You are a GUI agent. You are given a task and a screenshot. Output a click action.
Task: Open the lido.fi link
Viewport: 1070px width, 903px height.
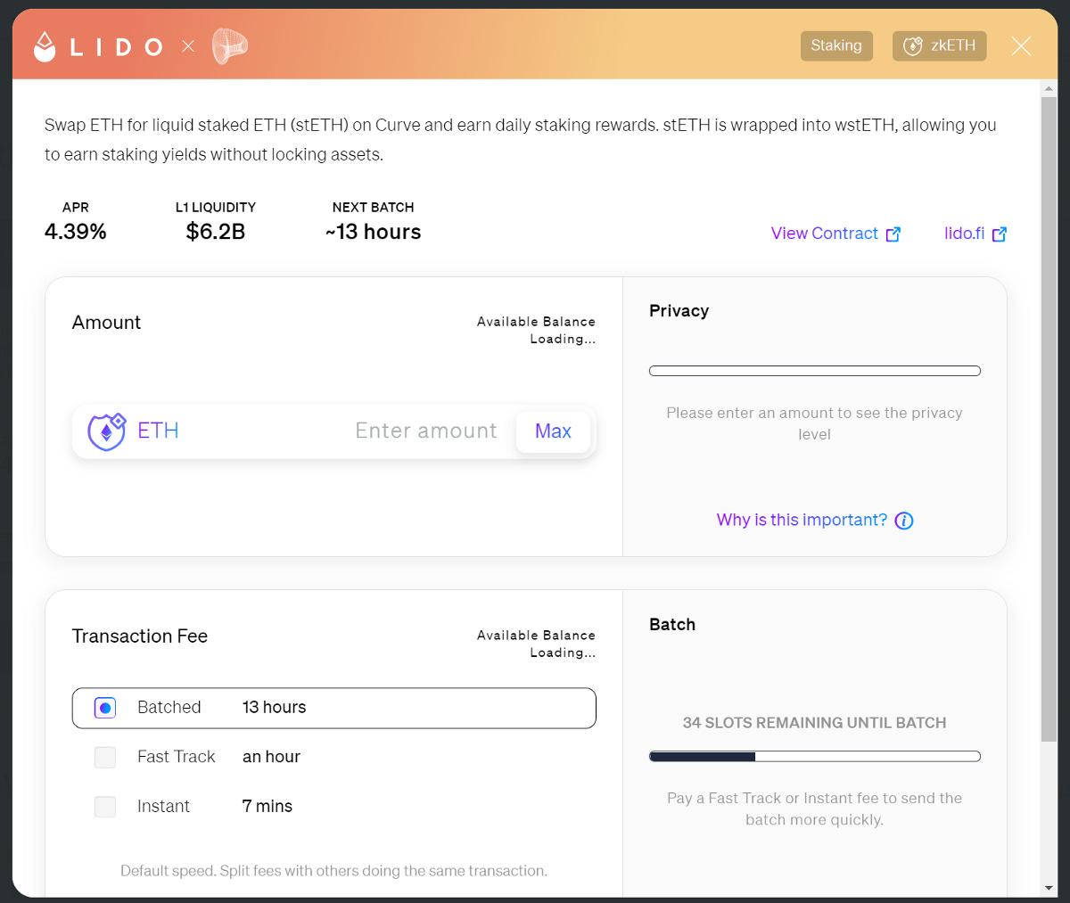tap(963, 234)
